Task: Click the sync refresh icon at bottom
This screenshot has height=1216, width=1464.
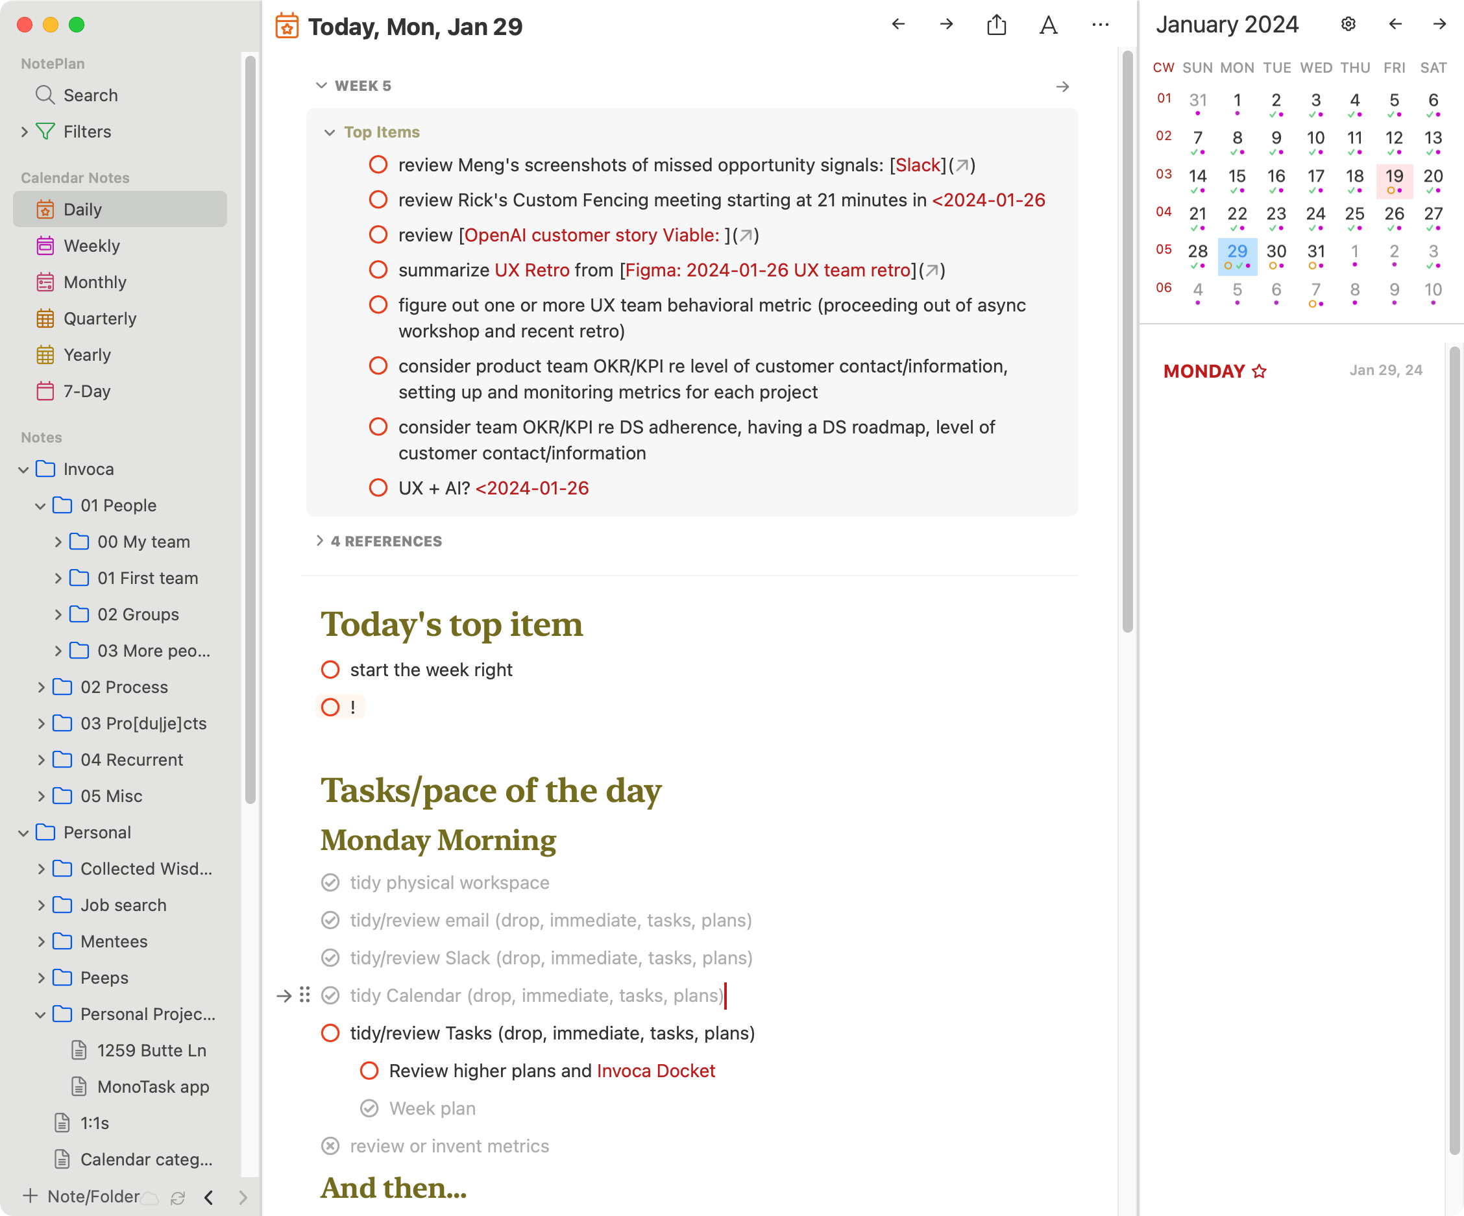Action: pos(178,1198)
